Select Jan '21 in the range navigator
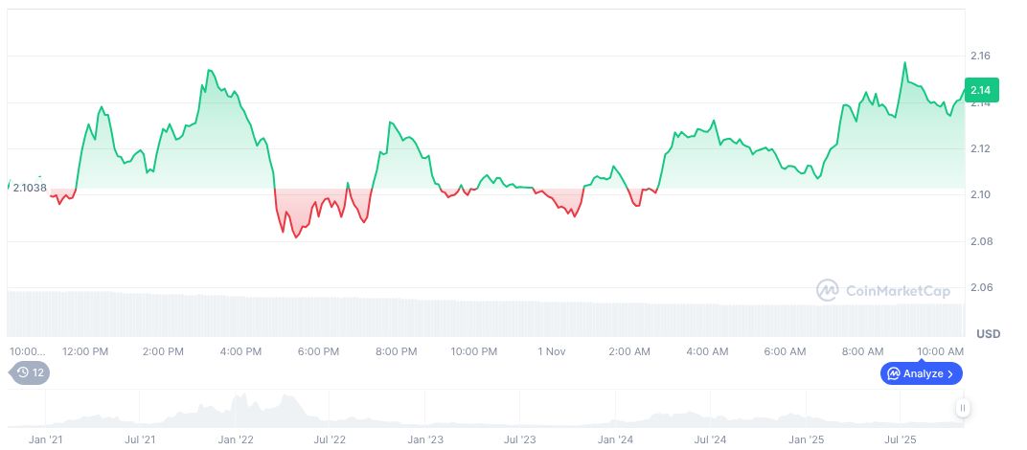The image size is (1027, 450). (x=45, y=439)
